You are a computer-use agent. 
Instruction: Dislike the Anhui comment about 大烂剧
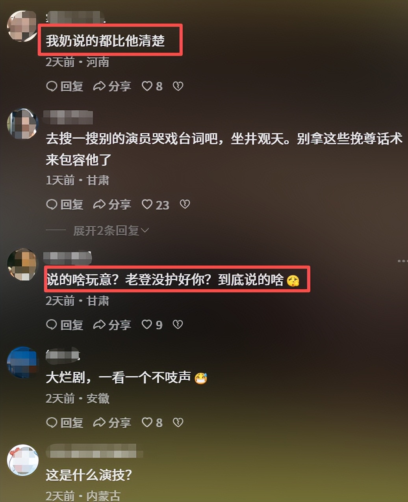[x=178, y=422]
